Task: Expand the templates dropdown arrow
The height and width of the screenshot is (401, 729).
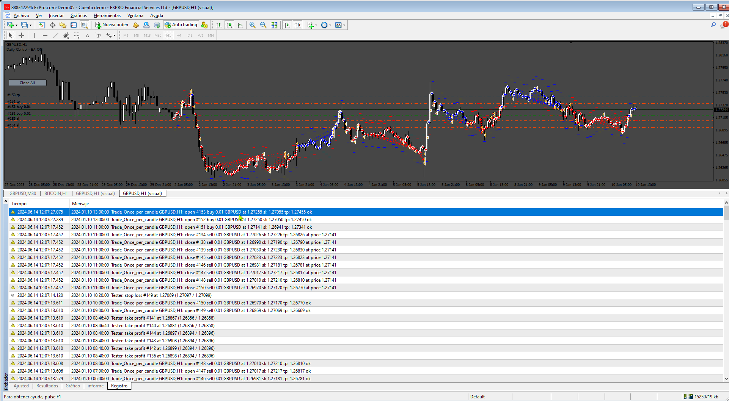Action: pyautogui.click(x=344, y=25)
